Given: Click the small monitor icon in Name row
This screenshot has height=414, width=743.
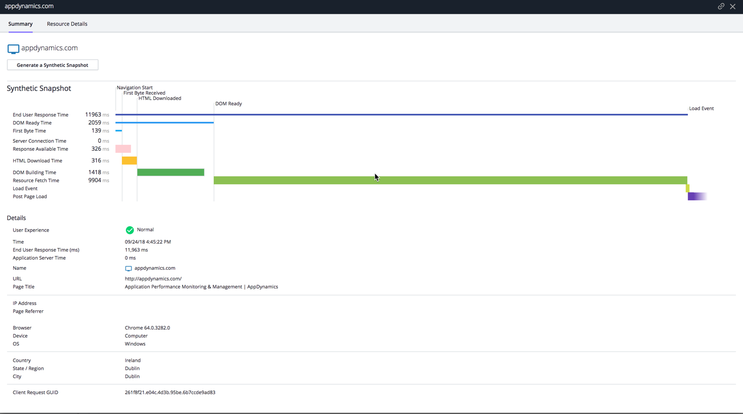Looking at the screenshot, I should point(128,269).
